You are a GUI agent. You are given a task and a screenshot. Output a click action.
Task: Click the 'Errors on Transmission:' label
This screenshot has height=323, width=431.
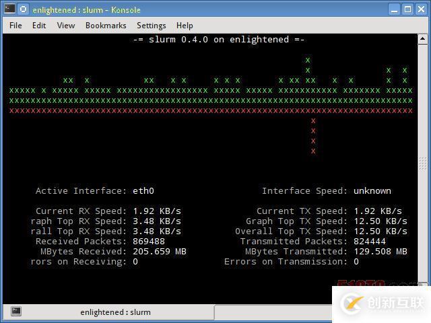tap(286, 262)
